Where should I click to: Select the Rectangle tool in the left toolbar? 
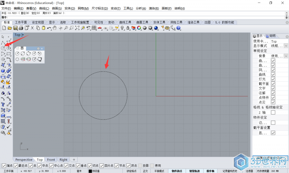pos(9,54)
